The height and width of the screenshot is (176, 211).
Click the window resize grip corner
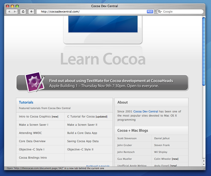click(x=203, y=169)
